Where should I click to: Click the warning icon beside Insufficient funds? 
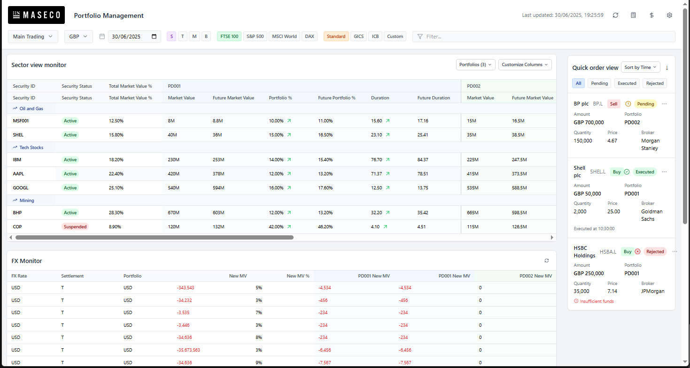pos(576,301)
